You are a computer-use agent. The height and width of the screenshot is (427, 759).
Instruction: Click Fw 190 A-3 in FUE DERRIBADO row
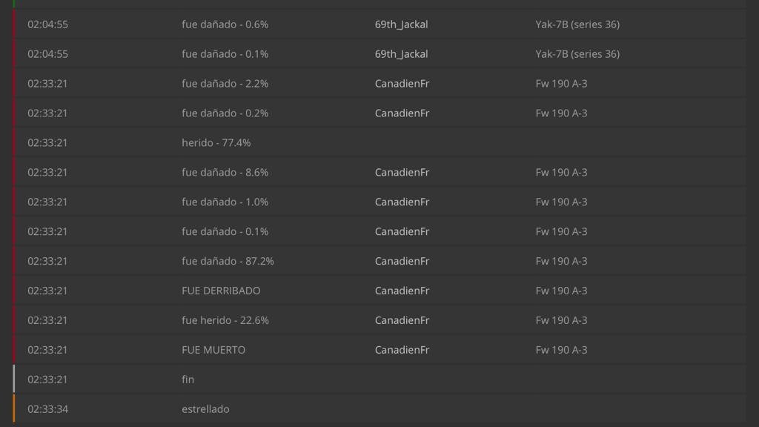tap(561, 291)
